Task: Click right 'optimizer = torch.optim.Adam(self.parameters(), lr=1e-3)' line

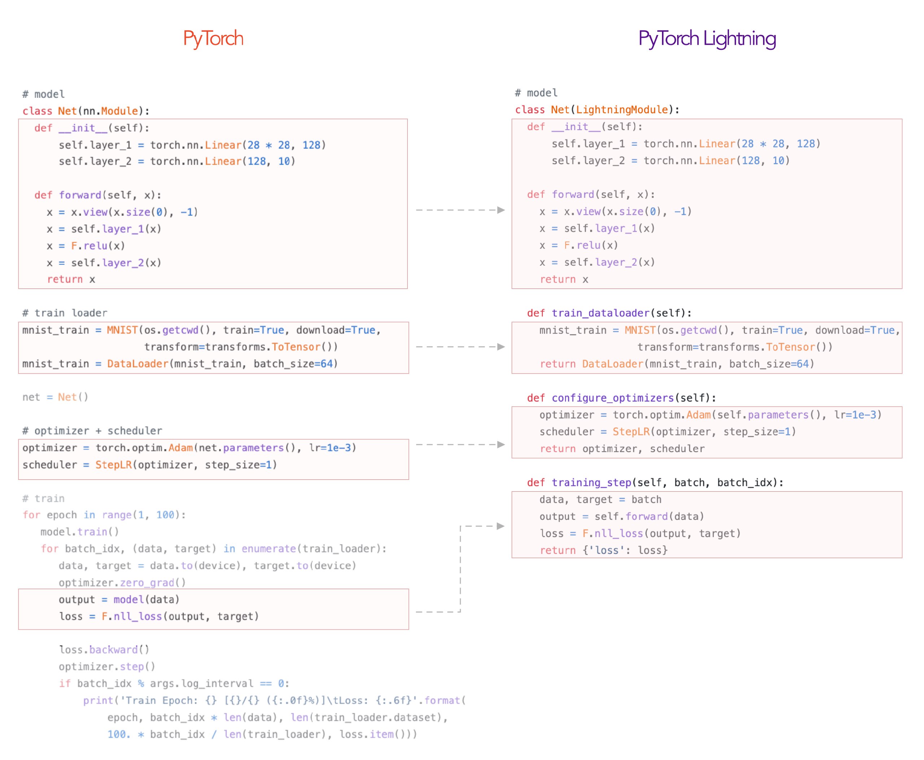Action: (710, 415)
